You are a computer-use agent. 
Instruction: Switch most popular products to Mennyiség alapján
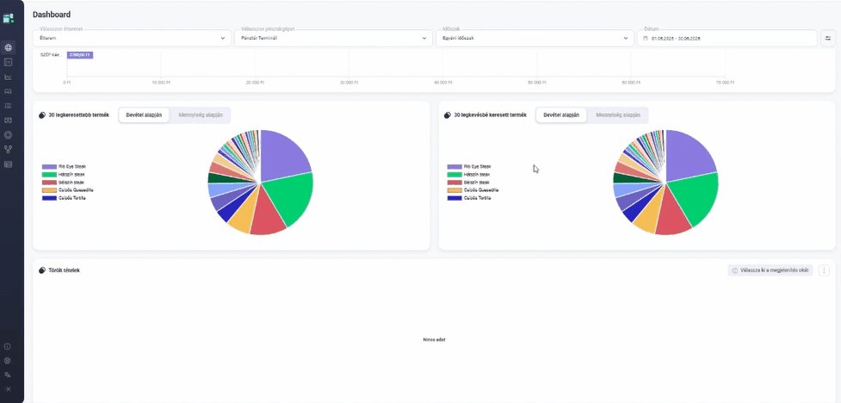[201, 115]
